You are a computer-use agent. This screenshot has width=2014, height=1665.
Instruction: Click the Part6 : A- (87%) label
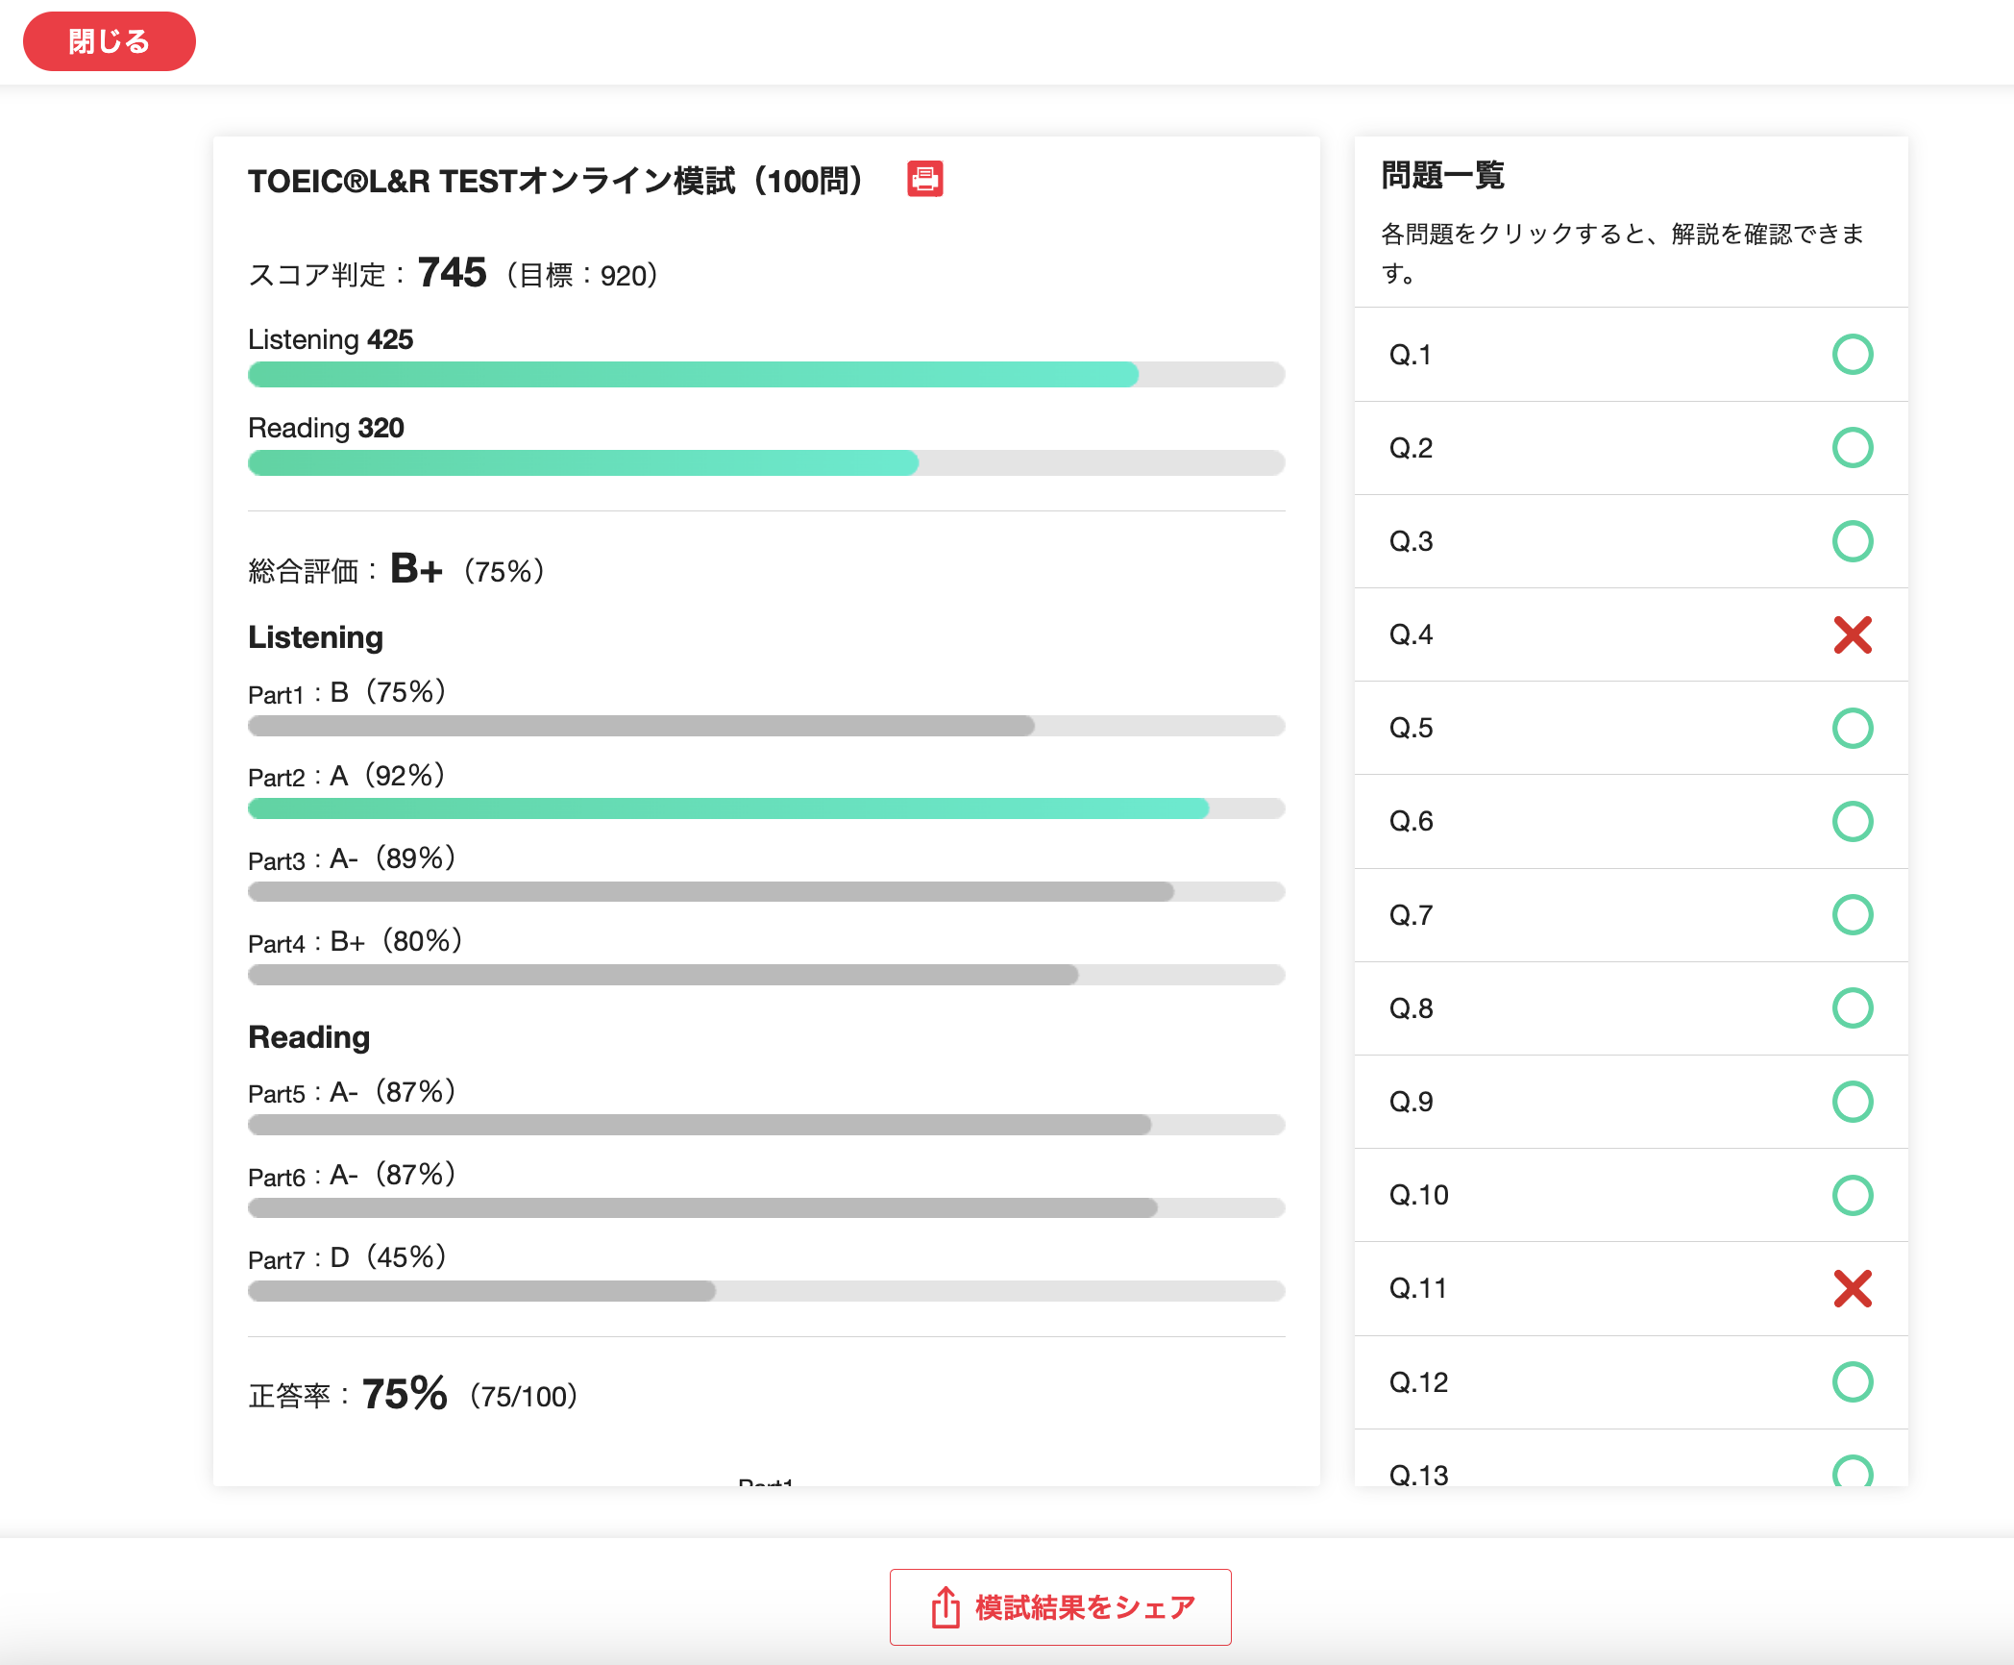(x=353, y=1175)
